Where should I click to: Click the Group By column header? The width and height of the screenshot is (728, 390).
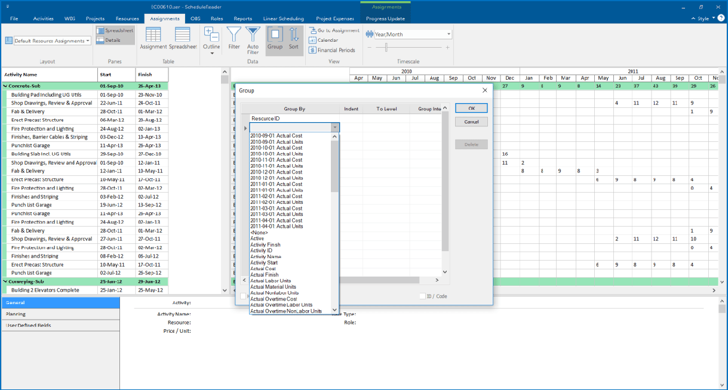pos(294,109)
